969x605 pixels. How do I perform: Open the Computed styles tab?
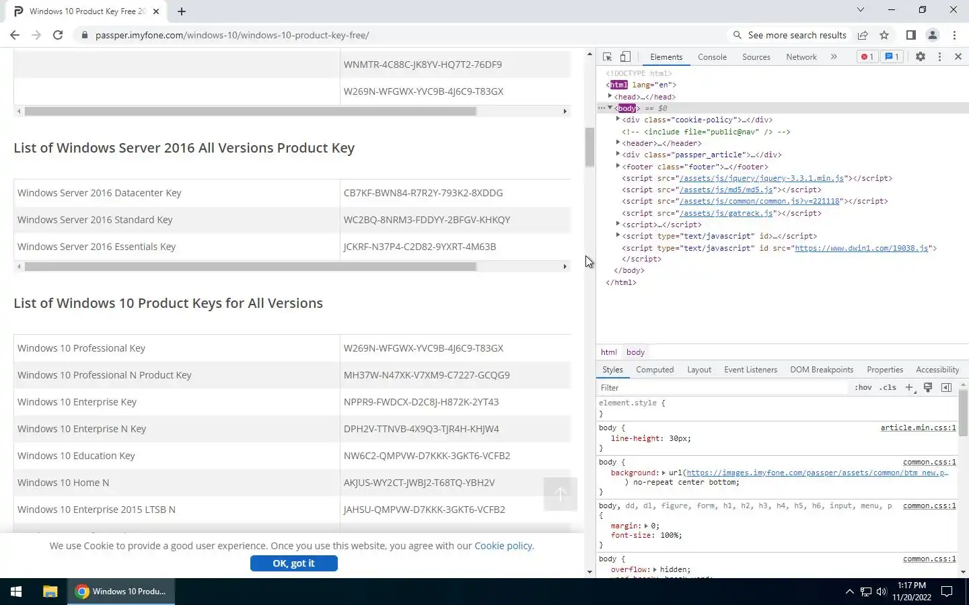(x=654, y=370)
